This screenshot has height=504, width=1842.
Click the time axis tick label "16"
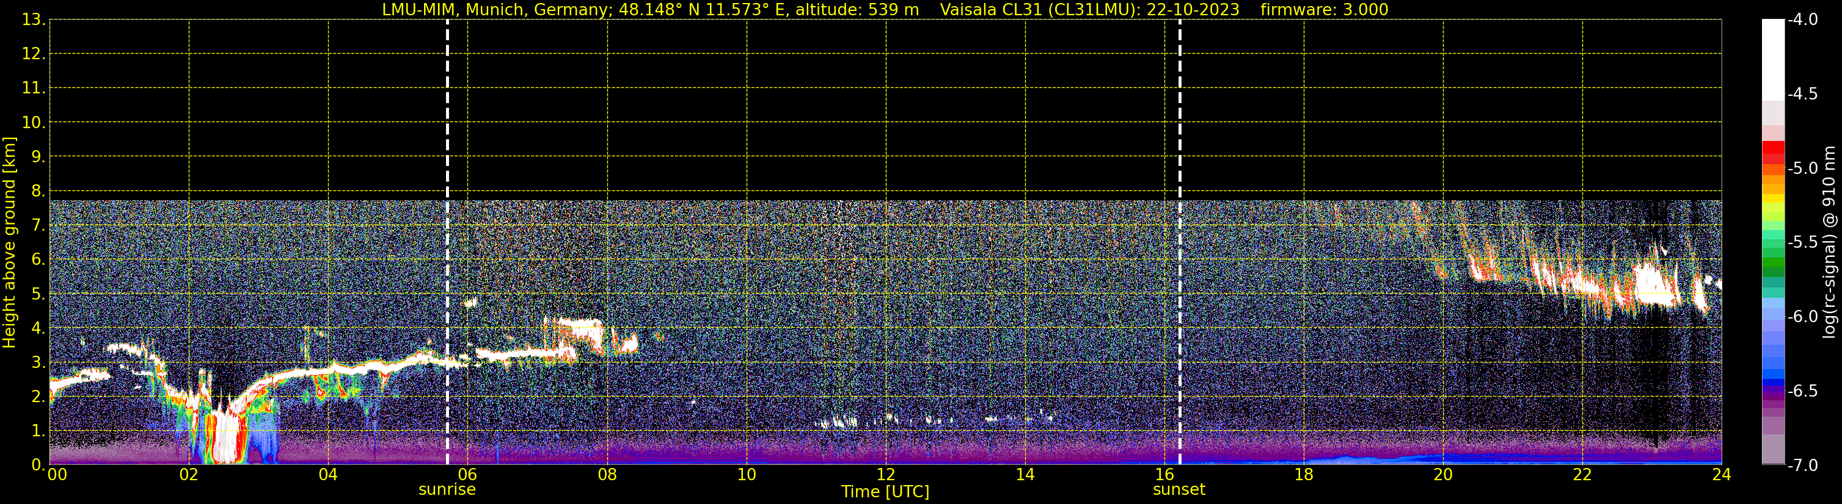click(x=1165, y=475)
